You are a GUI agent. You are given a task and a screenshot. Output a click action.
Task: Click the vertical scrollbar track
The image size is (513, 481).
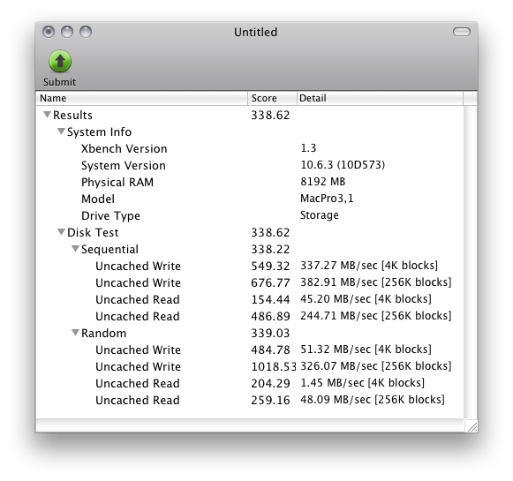pyautogui.click(x=471, y=261)
